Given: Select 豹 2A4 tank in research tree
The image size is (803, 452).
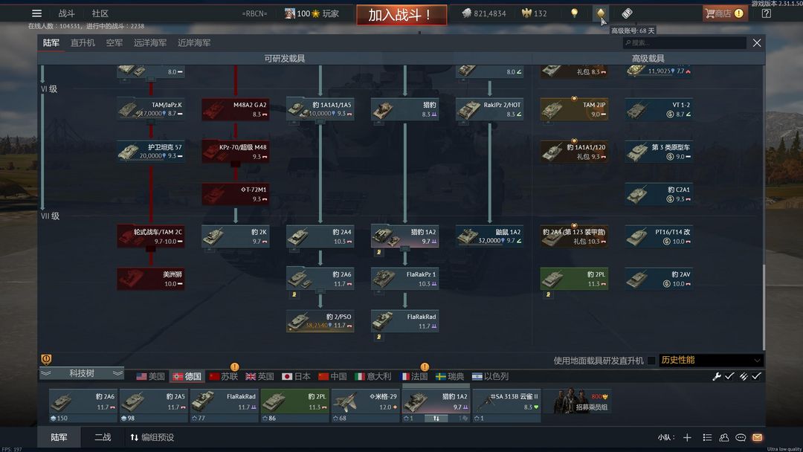Looking at the screenshot, I should coord(320,236).
